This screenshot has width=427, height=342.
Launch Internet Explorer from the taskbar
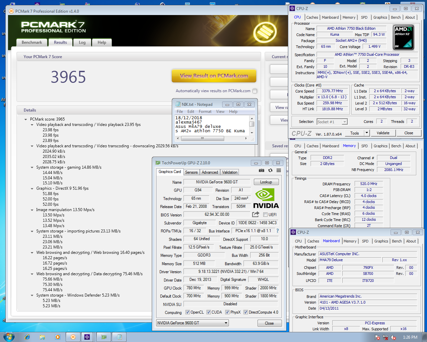tap(27, 337)
